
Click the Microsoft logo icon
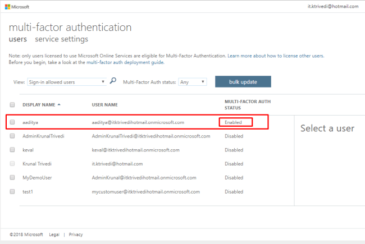coord(7,6)
